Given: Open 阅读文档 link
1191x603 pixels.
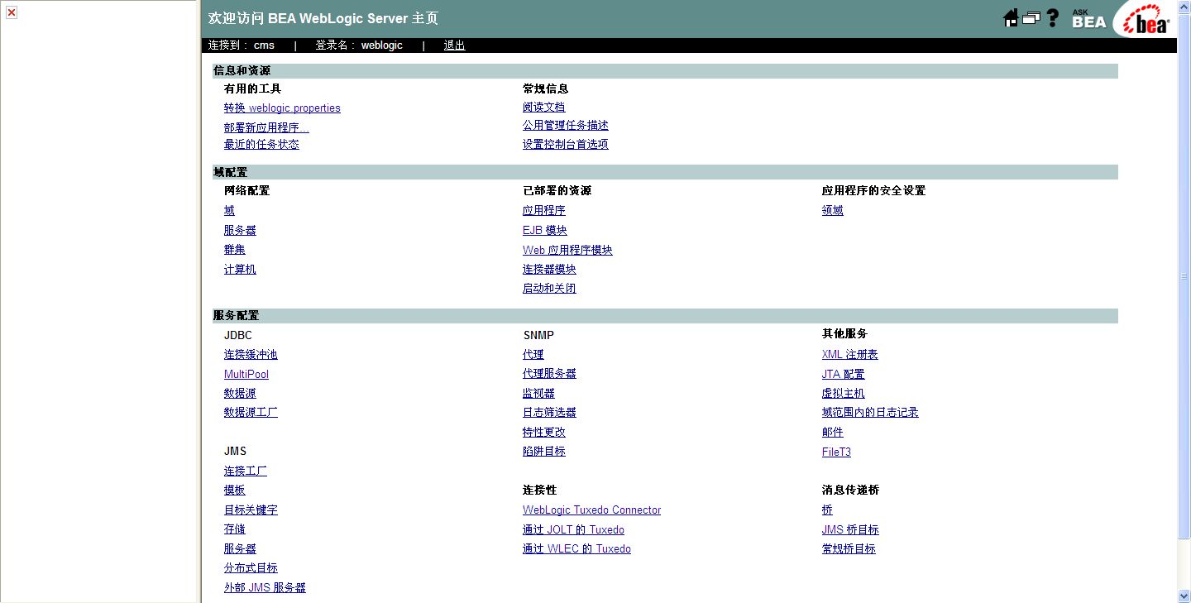Looking at the screenshot, I should pos(544,108).
